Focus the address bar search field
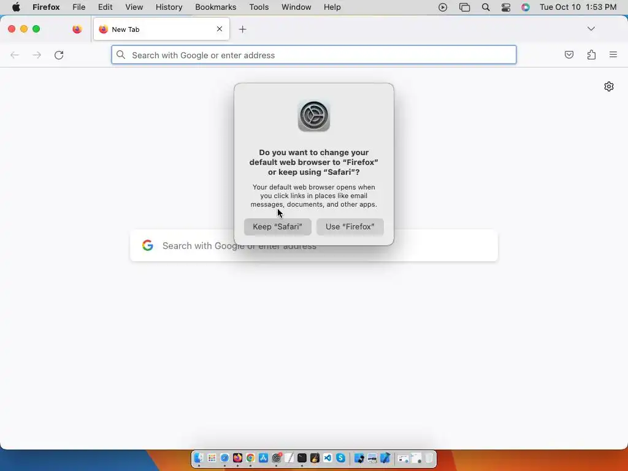Viewport: 628px width, 471px height. coord(314,55)
